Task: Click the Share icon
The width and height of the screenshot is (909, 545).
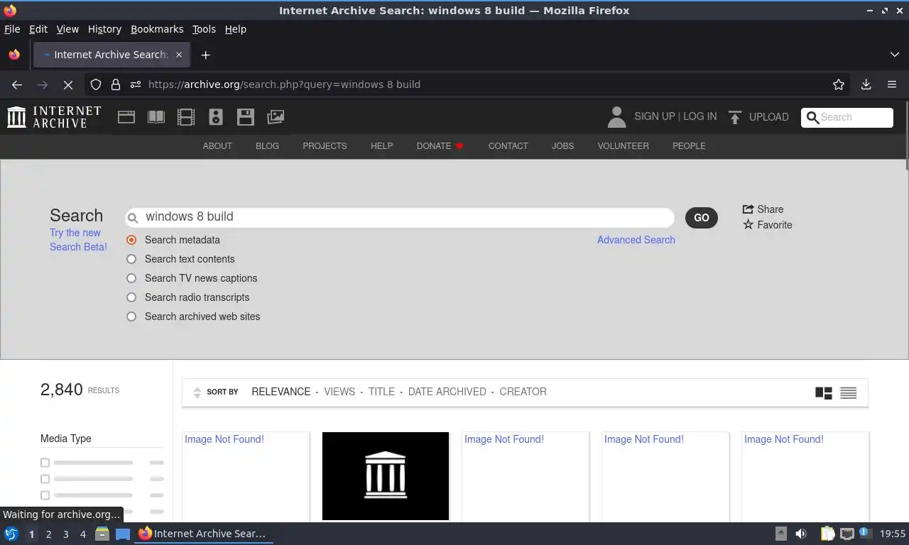Action: (748, 209)
